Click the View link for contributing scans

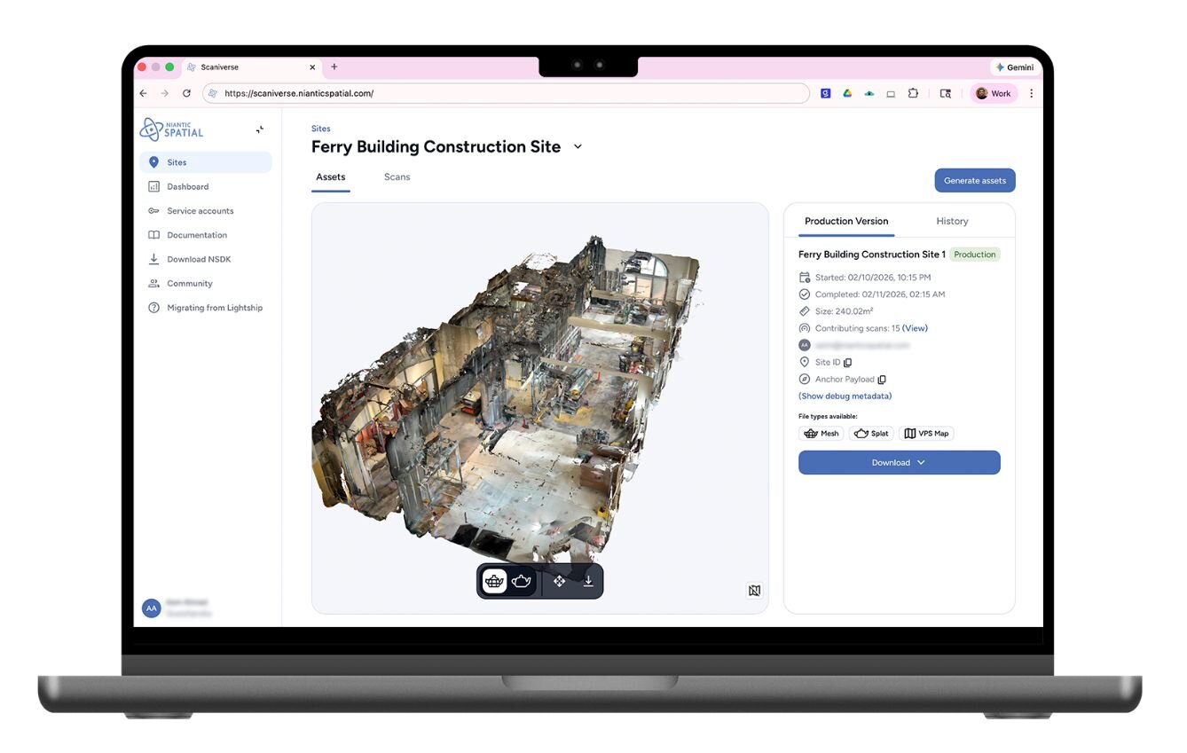click(915, 328)
